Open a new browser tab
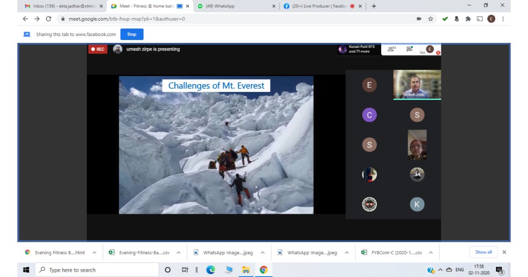 point(374,6)
